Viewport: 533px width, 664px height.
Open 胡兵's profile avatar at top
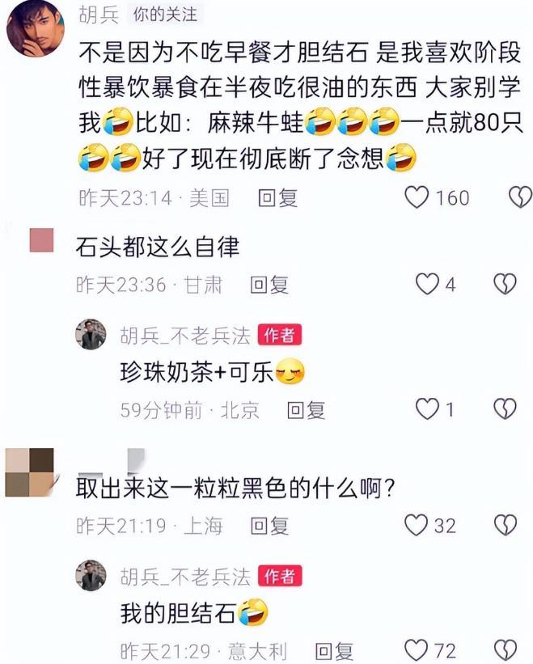pyautogui.click(x=36, y=28)
